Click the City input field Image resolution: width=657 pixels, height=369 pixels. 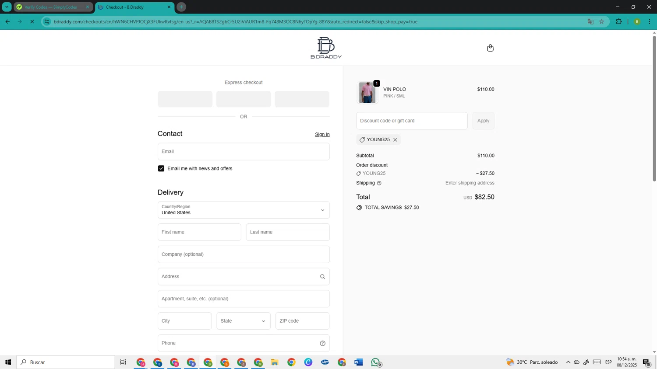(184, 321)
